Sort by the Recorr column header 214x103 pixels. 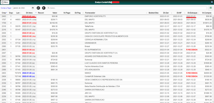click(x=41, y=13)
